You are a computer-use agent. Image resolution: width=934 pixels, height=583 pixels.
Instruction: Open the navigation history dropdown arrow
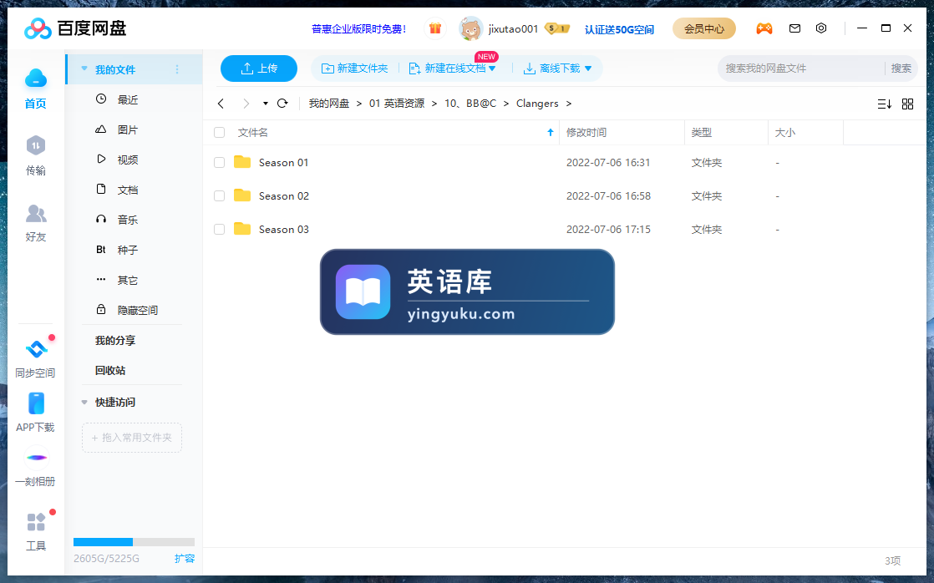tap(266, 104)
